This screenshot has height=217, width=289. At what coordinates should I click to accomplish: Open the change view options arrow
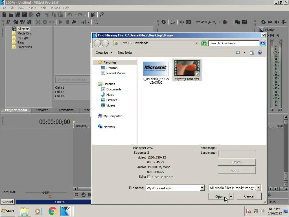(244, 53)
